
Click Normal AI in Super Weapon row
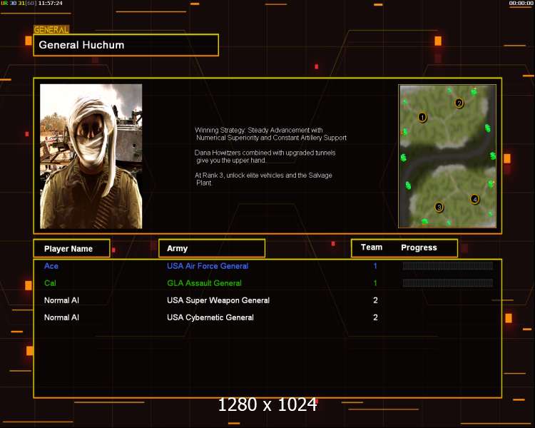(x=61, y=300)
